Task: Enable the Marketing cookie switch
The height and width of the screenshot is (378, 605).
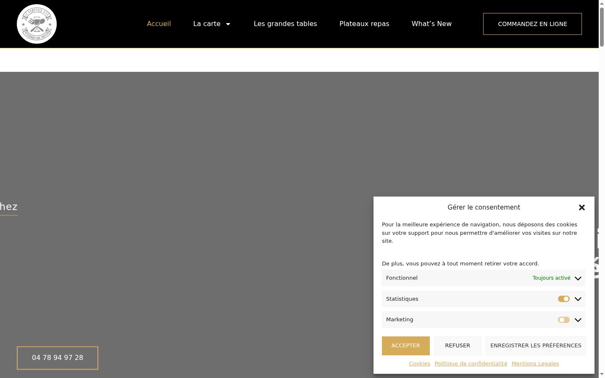Action: pyautogui.click(x=564, y=320)
